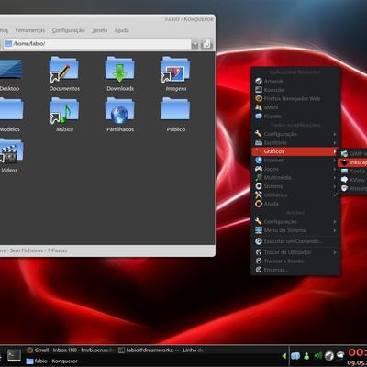
Task: Expand the Trocar de Utilizador submenu
Action: [295, 252]
